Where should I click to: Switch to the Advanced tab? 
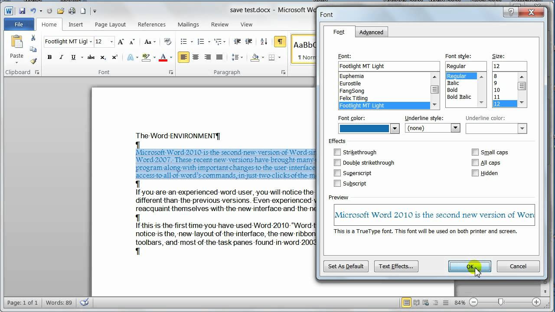tap(371, 32)
